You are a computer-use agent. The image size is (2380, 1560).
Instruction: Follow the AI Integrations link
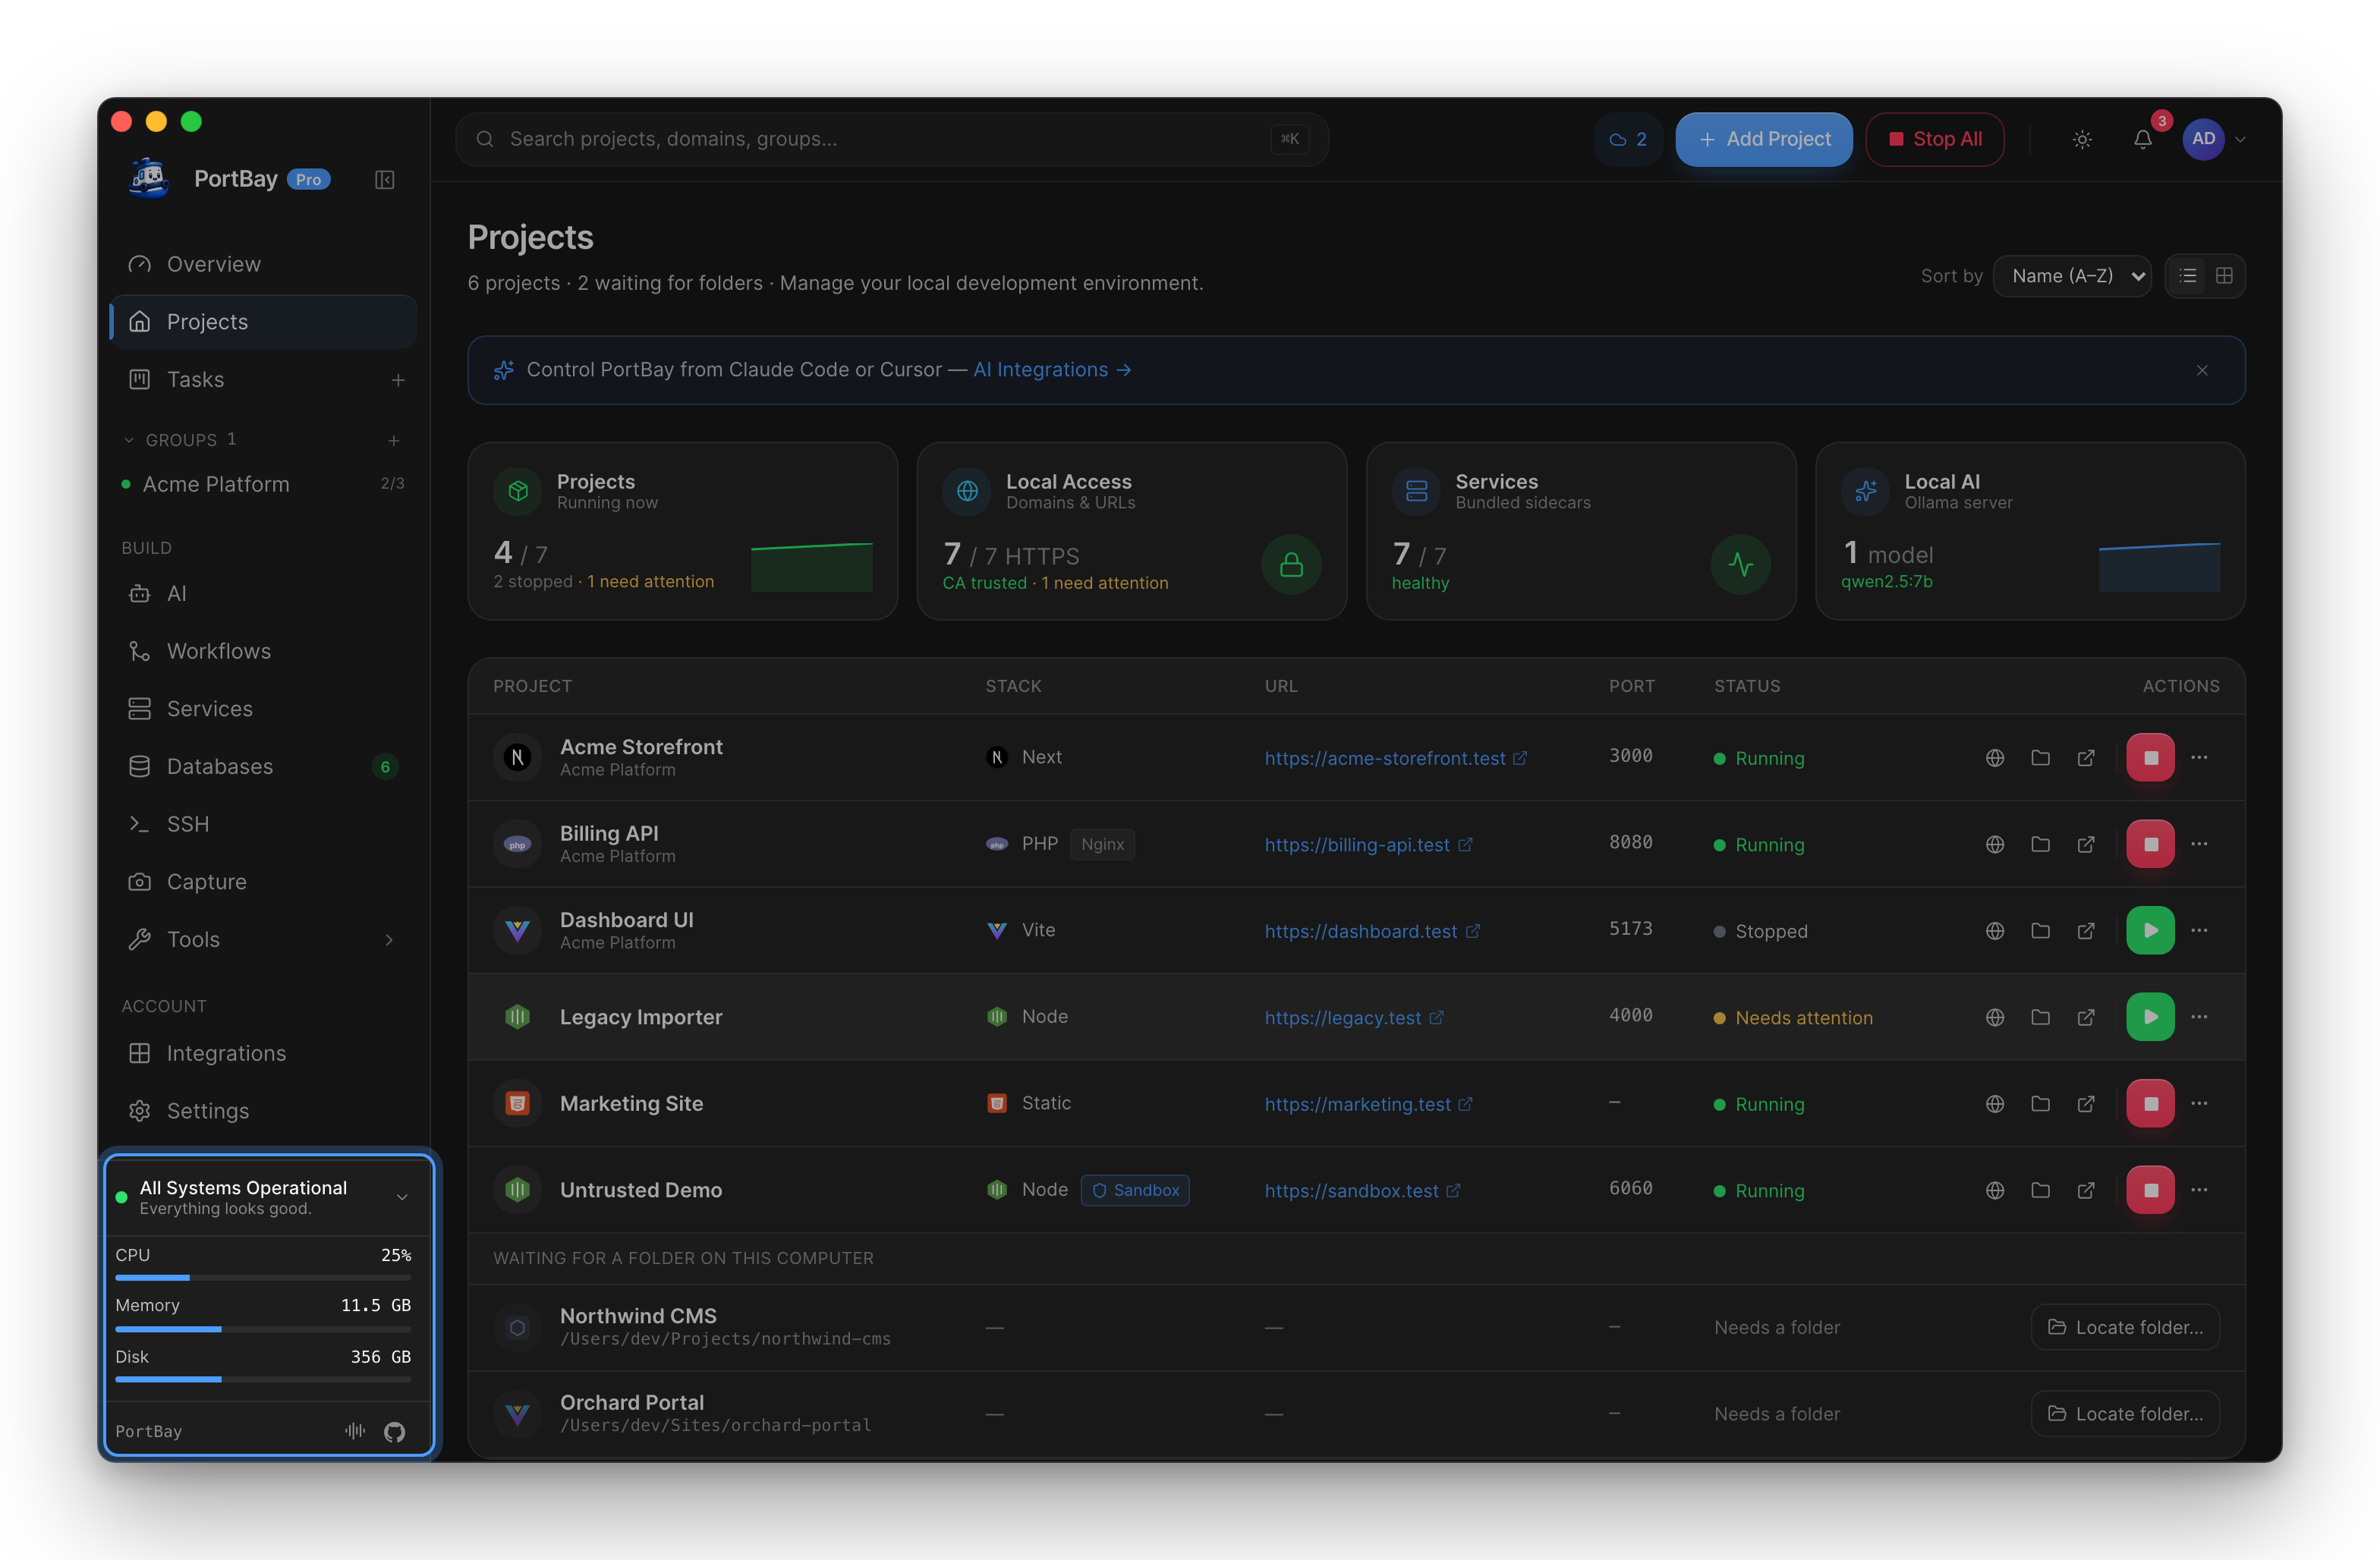point(1052,370)
